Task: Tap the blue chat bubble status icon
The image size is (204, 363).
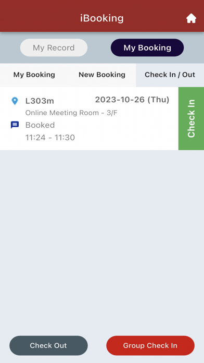Action: (15, 125)
